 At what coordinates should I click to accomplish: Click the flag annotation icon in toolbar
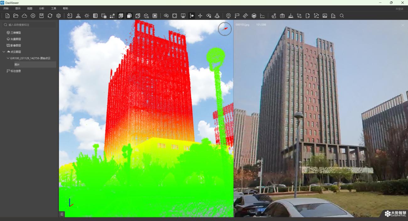[237, 16]
